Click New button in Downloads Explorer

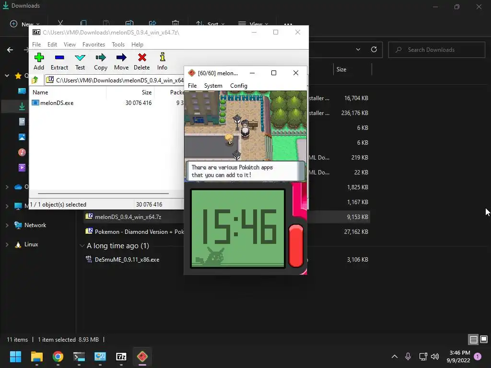pos(25,24)
